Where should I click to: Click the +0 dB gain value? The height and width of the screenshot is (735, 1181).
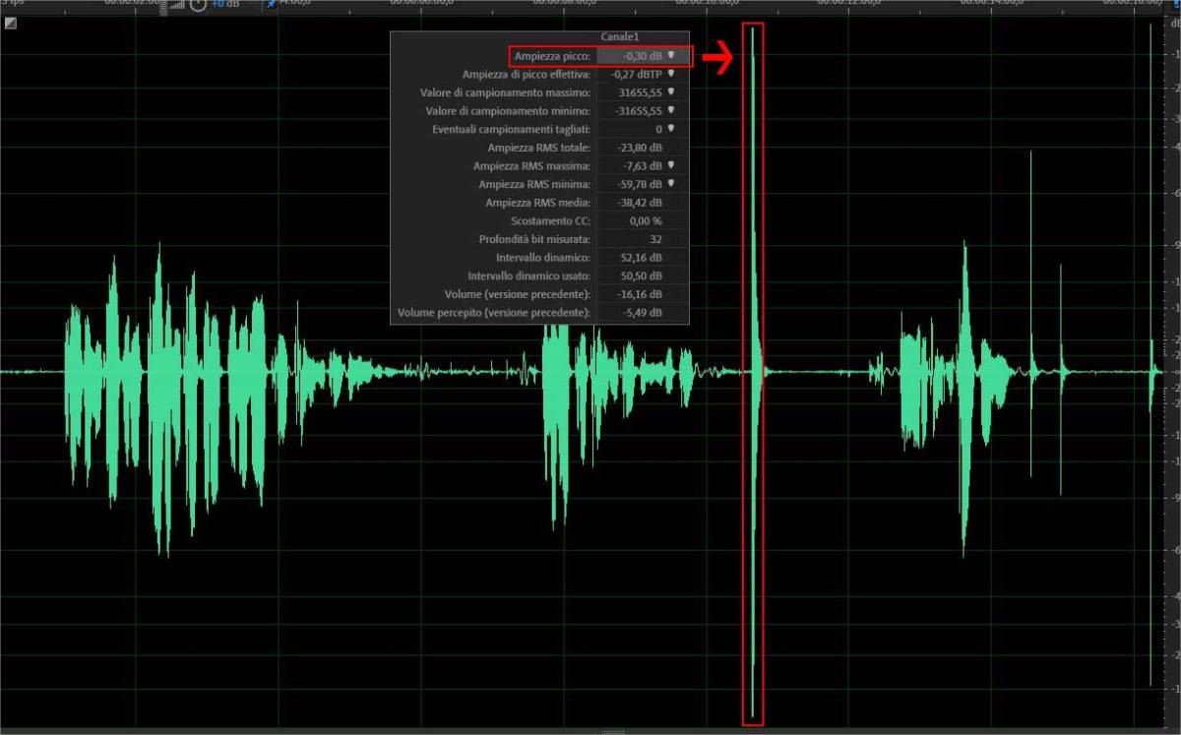point(225,4)
